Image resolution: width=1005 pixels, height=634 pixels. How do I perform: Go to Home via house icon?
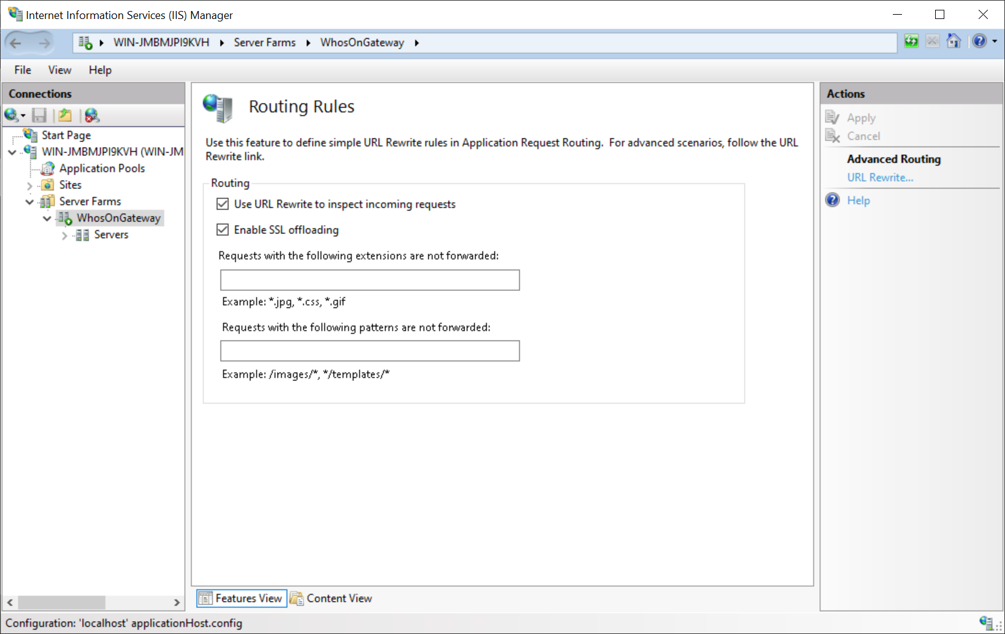[x=954, y=41]
